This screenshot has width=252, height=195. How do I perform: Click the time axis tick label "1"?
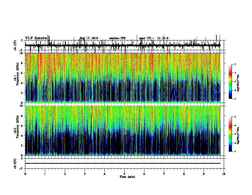click(45, 174)
